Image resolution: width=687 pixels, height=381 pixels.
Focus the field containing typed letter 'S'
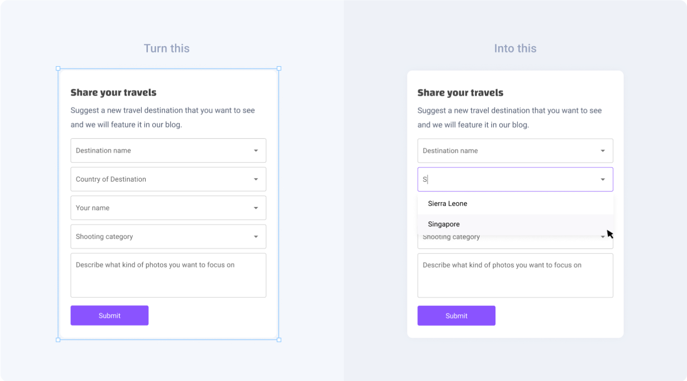click(x=504, y=179)
